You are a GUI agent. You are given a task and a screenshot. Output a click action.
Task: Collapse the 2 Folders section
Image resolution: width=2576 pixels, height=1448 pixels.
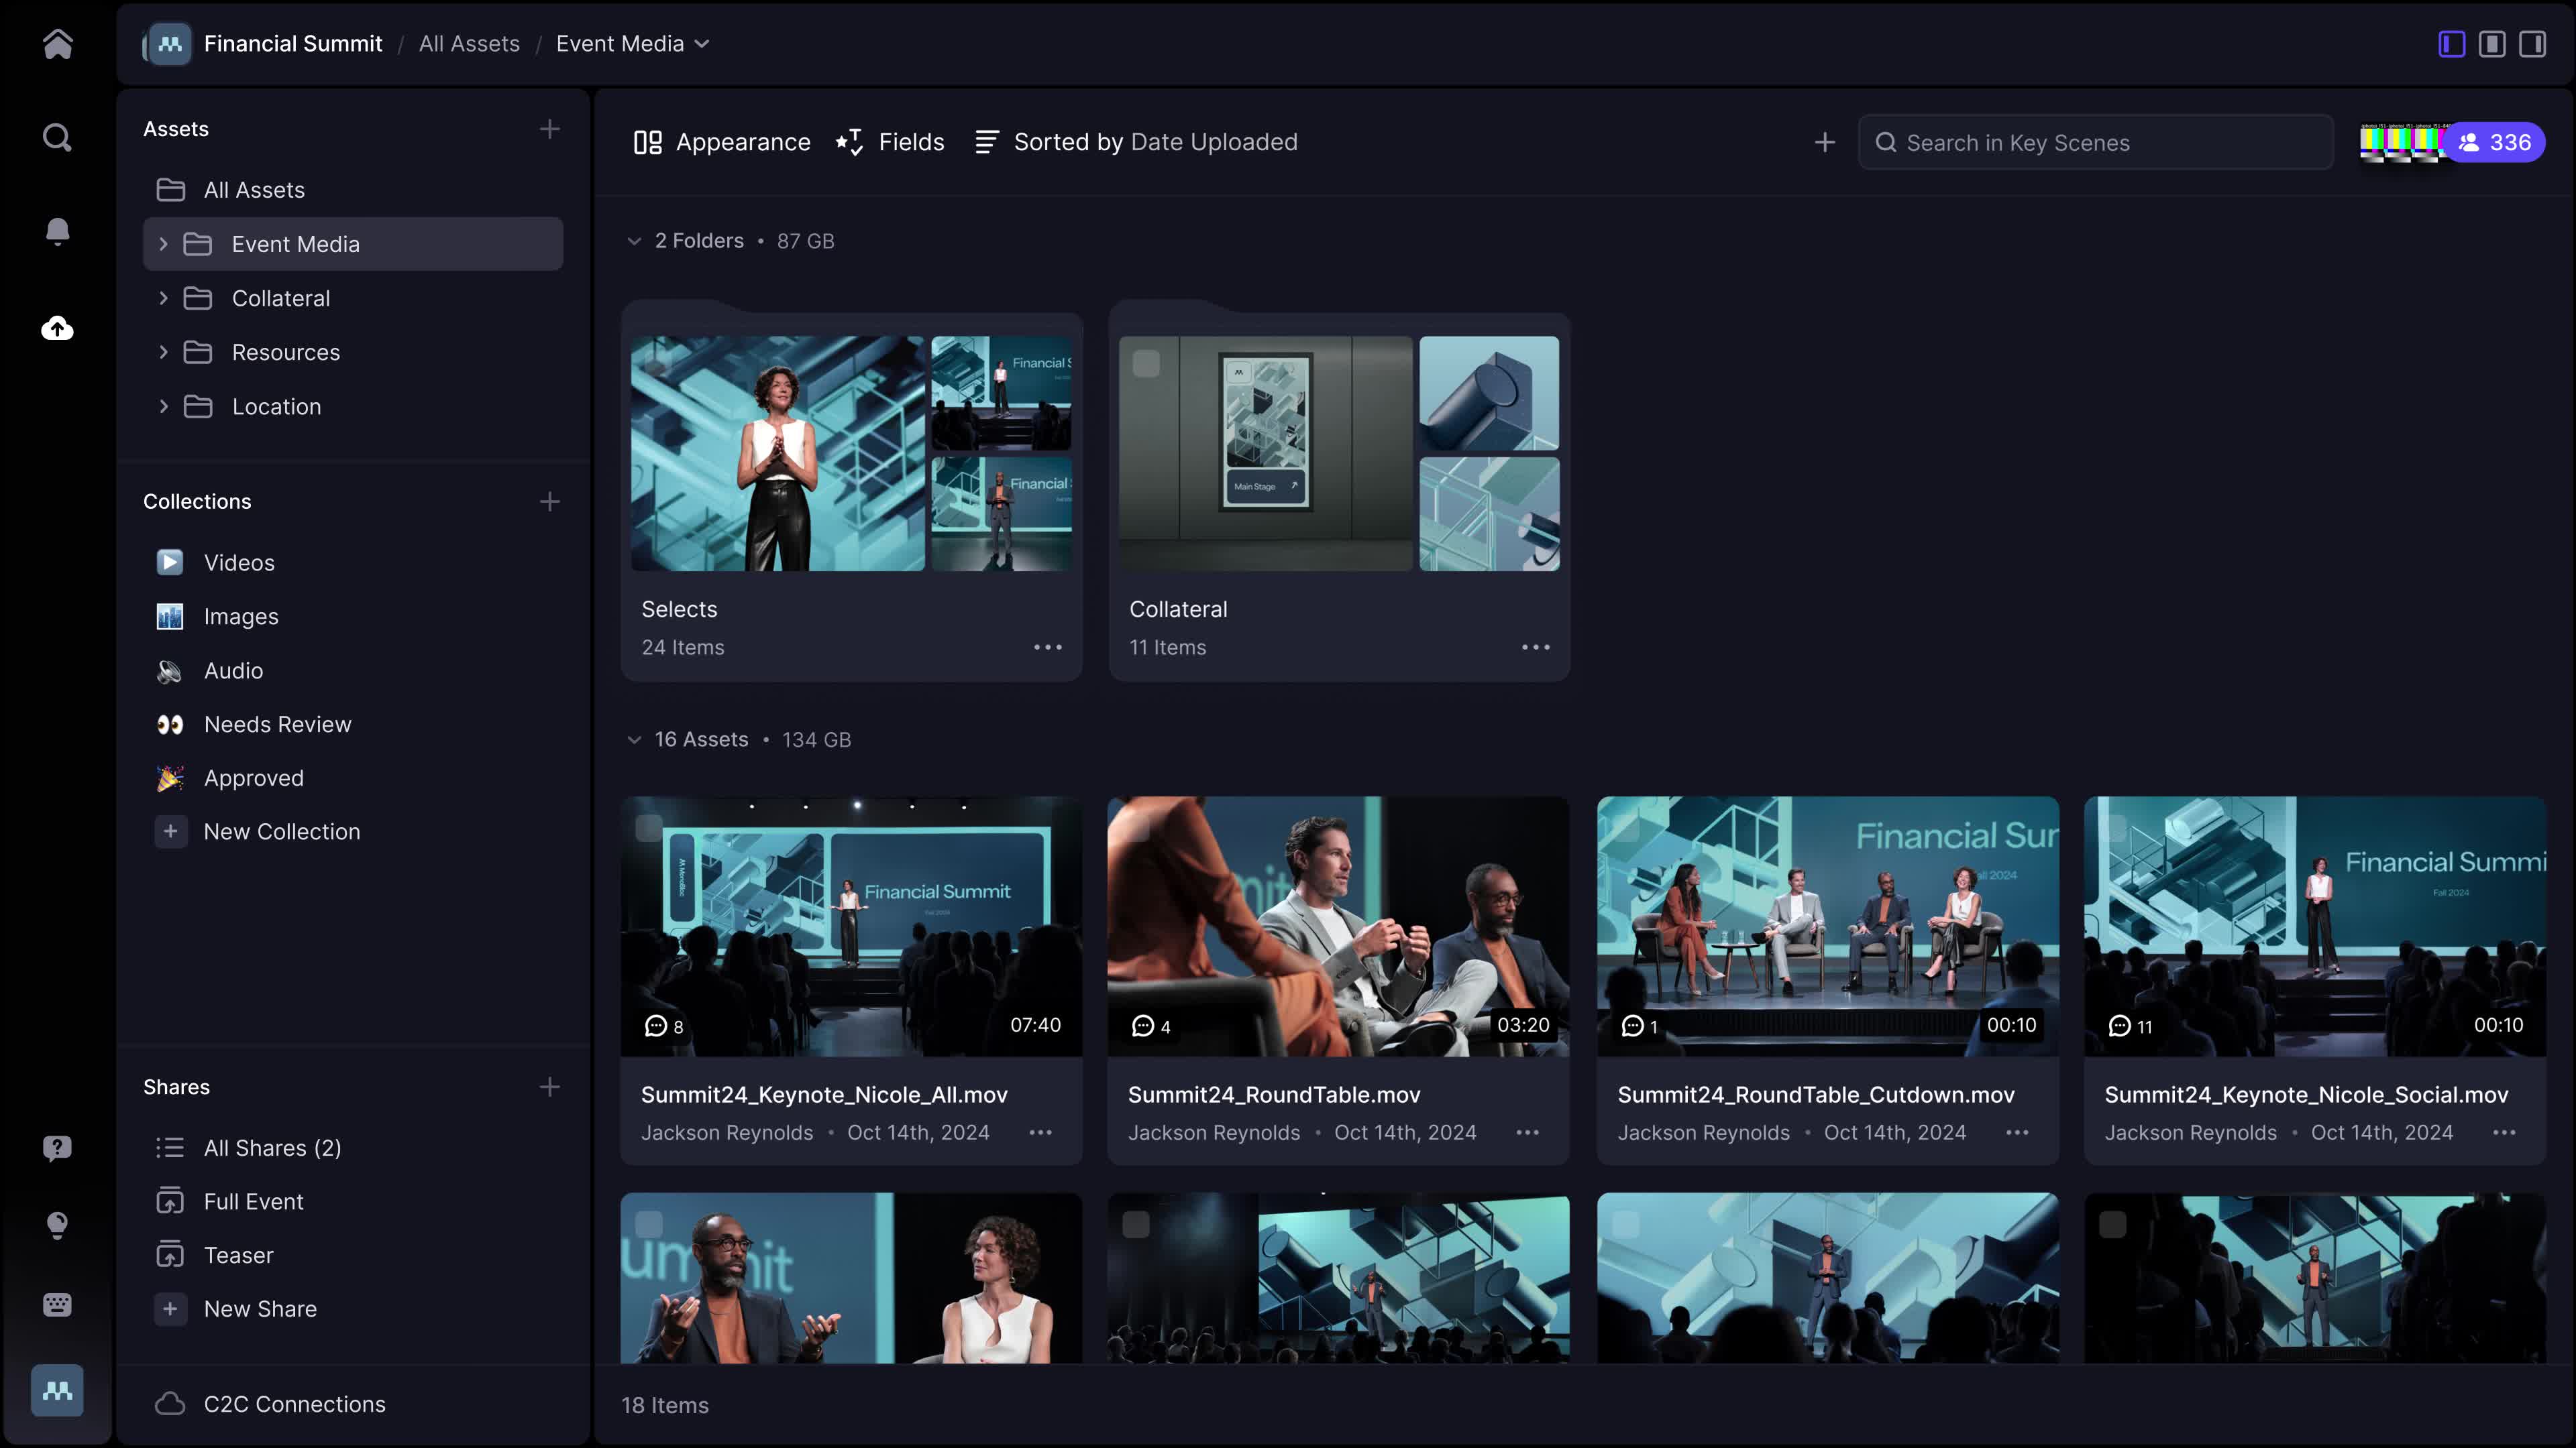coord(634,241)
